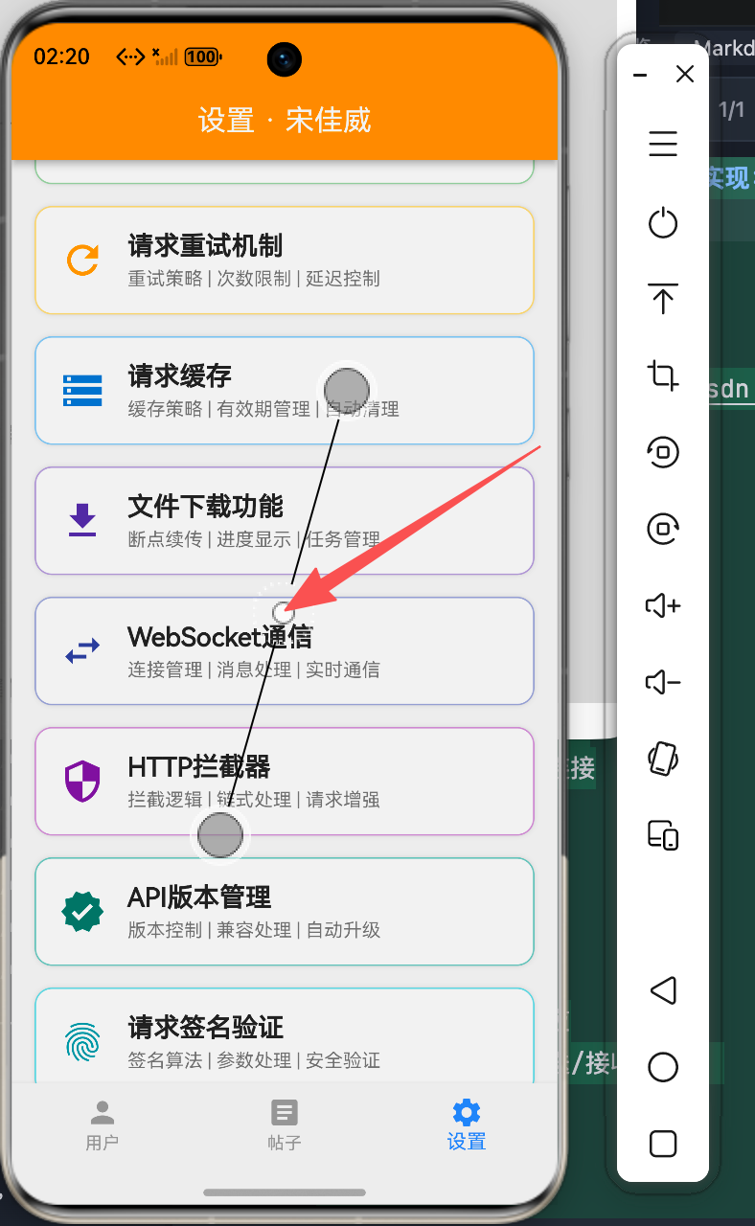Decrease volume with the speaker minus icon
The height and width of the screenshot is (1226, 755).
coord(663,682)
